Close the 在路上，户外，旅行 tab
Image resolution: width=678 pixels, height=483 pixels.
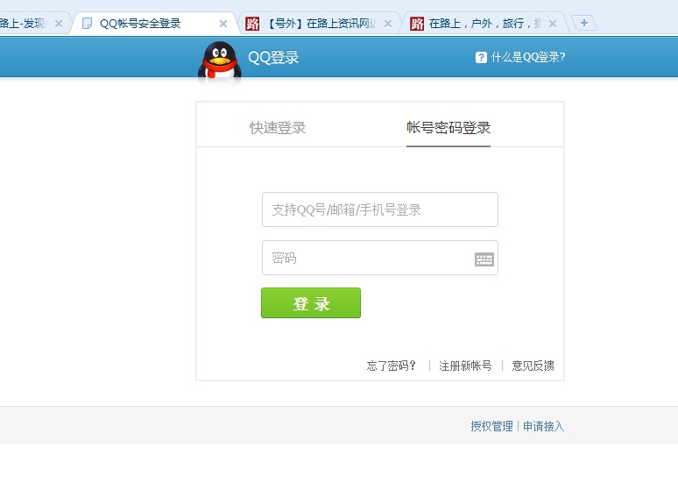pos(552,24)
